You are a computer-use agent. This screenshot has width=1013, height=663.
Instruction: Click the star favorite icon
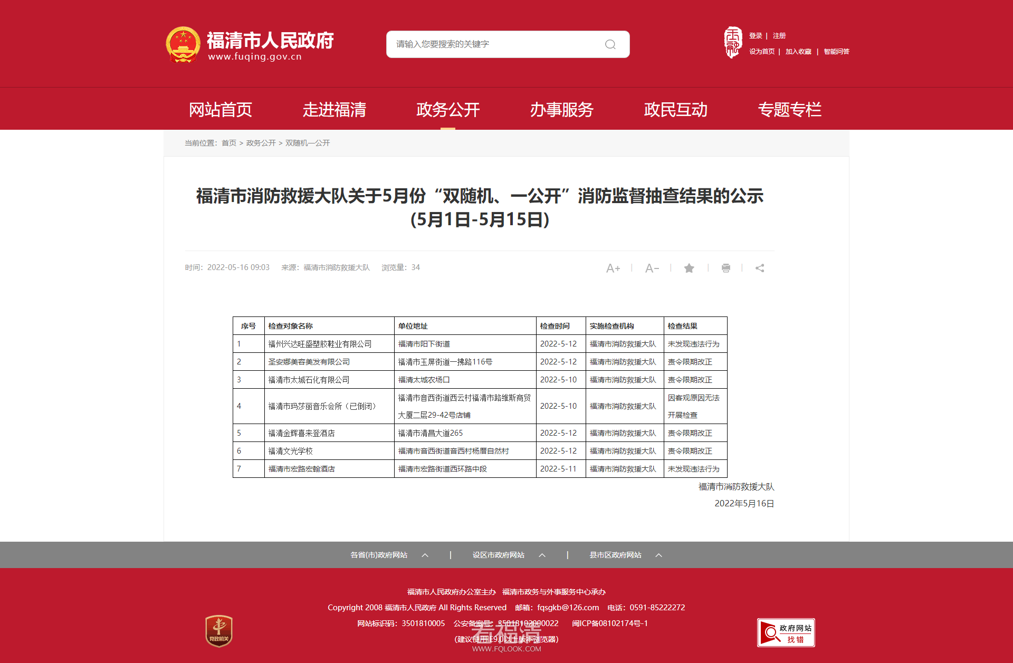coord(689,268)
